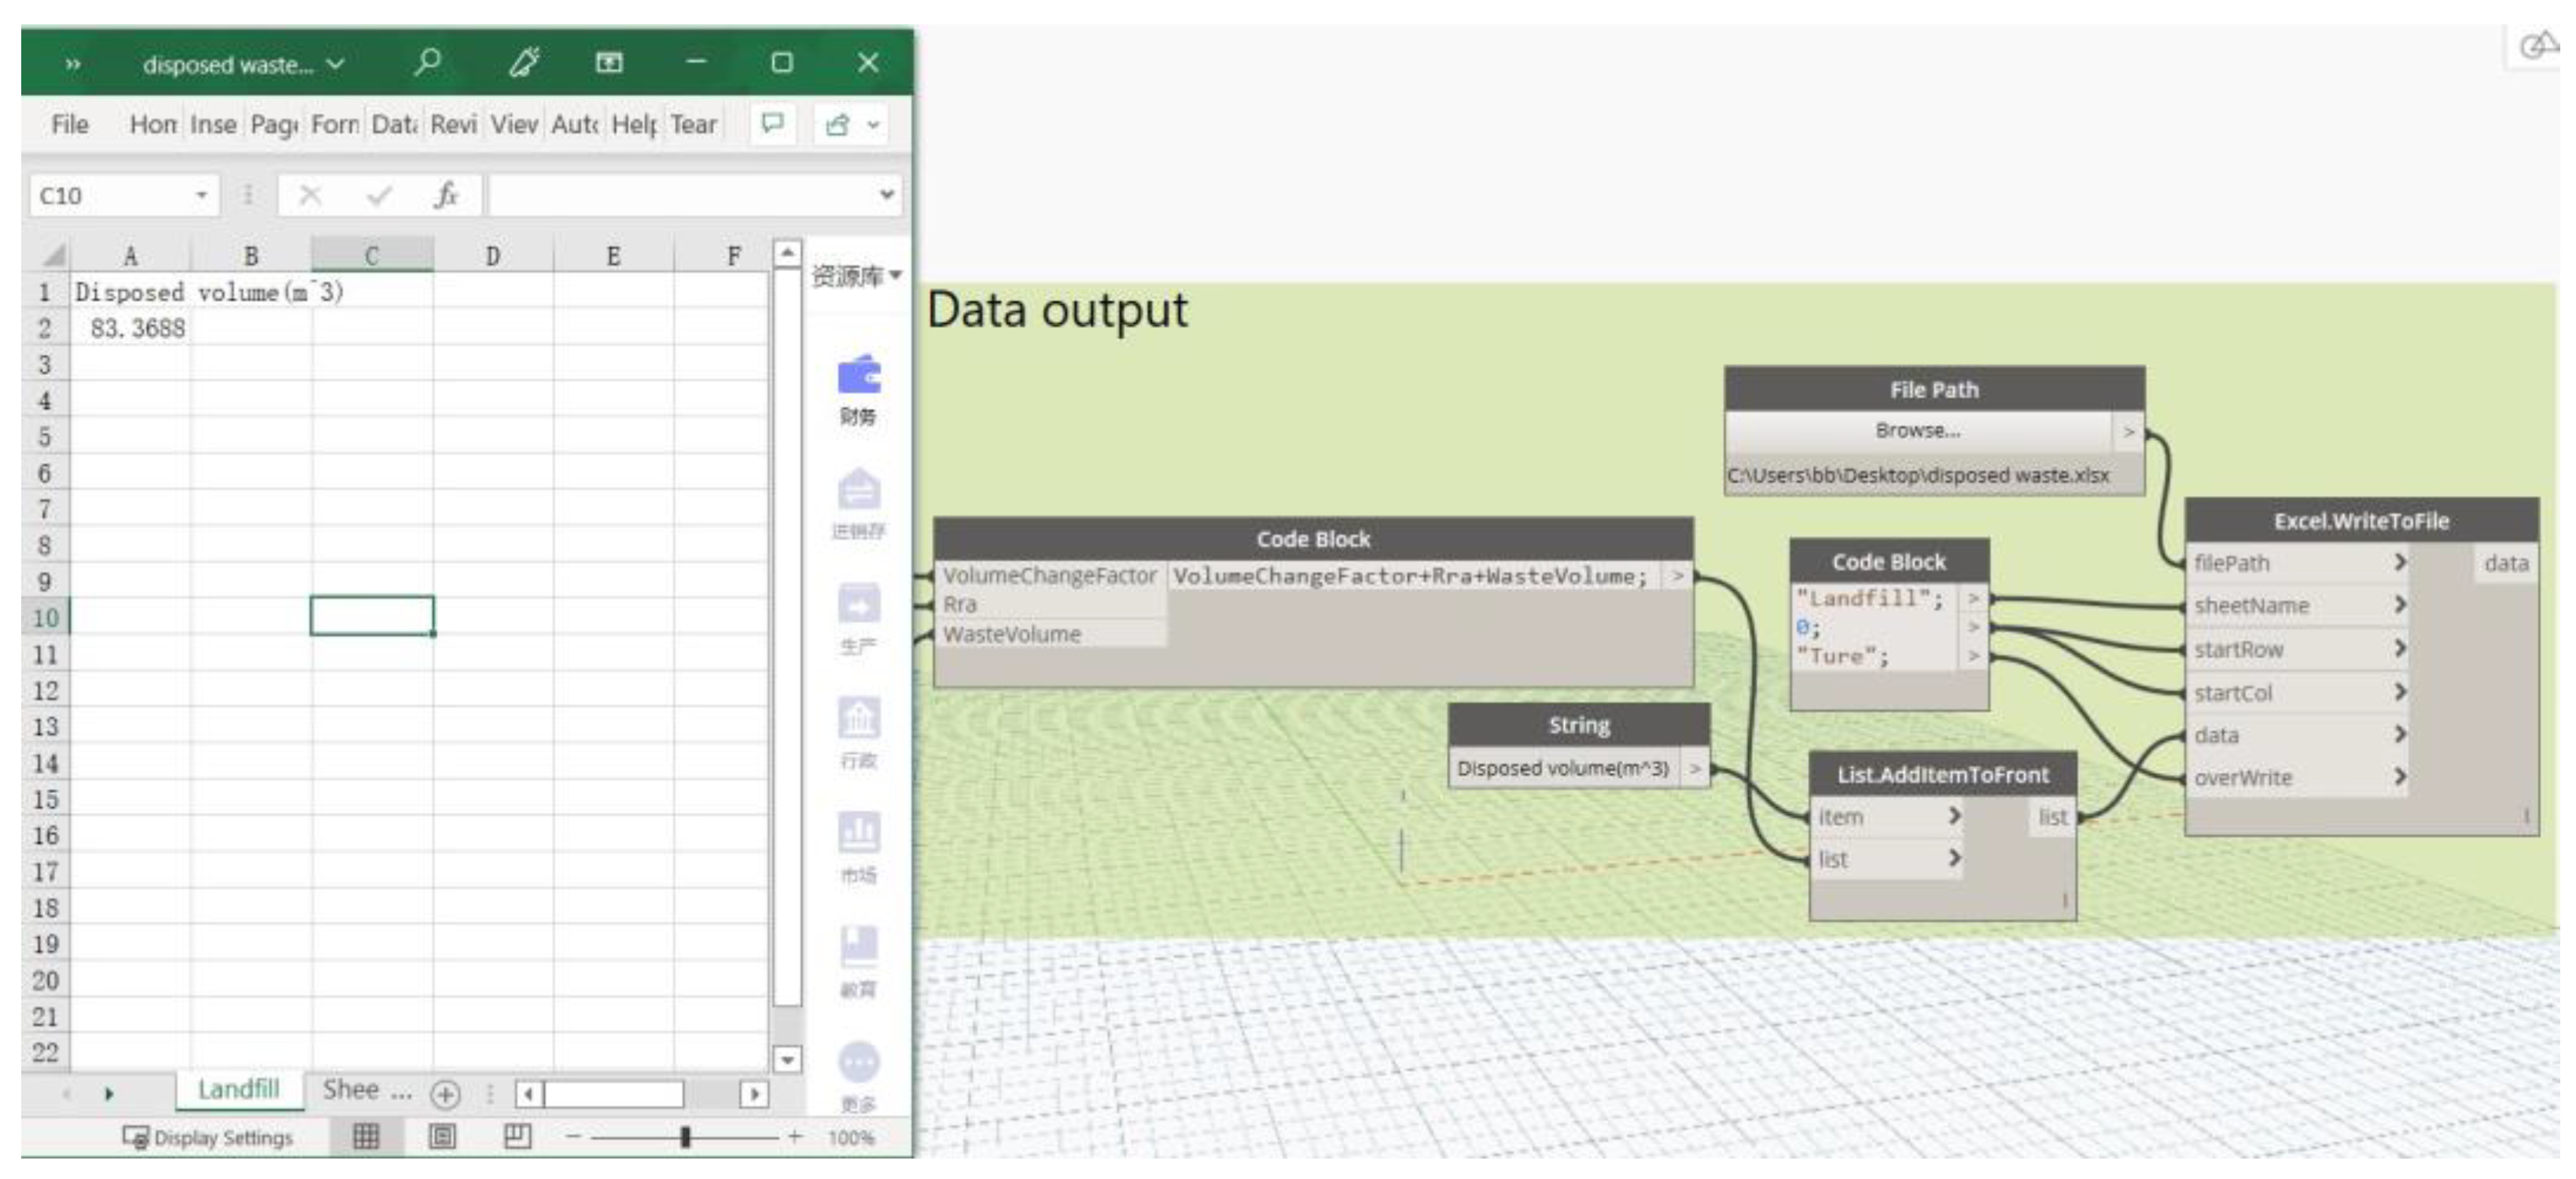Switch to Normal grid view in status bar
The width and height of the screenshot is (2576, 1179).
point(366,1136)
